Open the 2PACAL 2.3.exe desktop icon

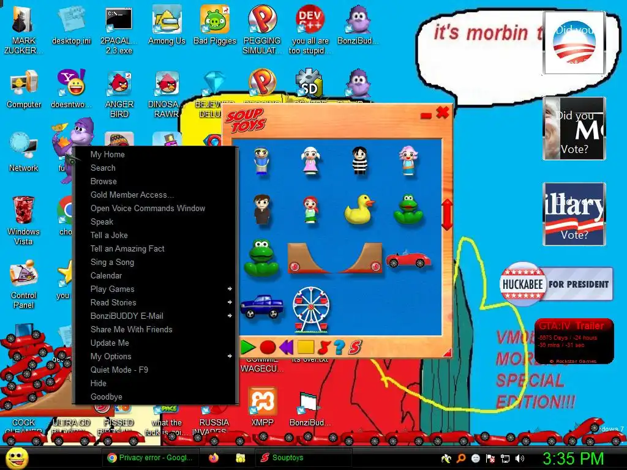click(119, 30)
